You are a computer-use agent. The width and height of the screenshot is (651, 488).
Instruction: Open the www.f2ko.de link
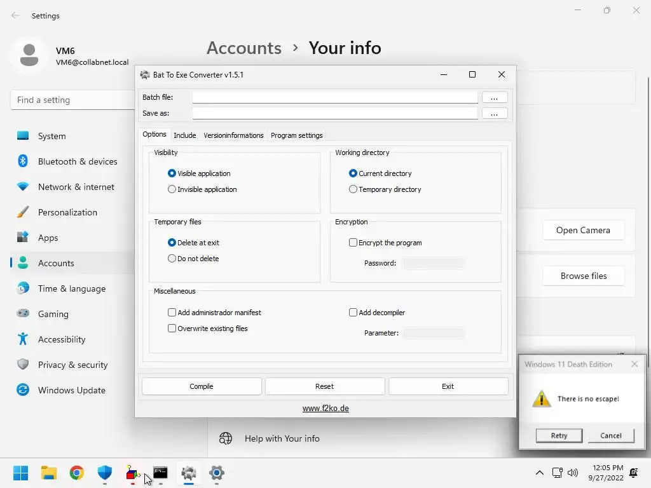tap(325, 409)
